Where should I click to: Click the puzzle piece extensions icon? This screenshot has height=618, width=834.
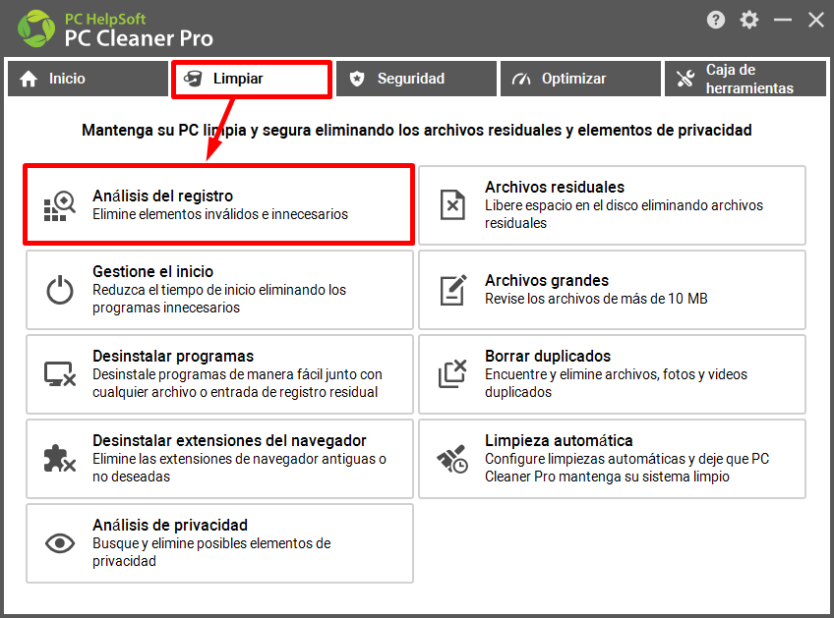[x=60, y=459]
